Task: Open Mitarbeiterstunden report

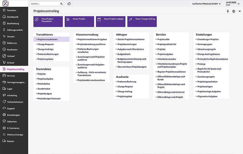Action: pyautogui.click(x=167, y=59)
